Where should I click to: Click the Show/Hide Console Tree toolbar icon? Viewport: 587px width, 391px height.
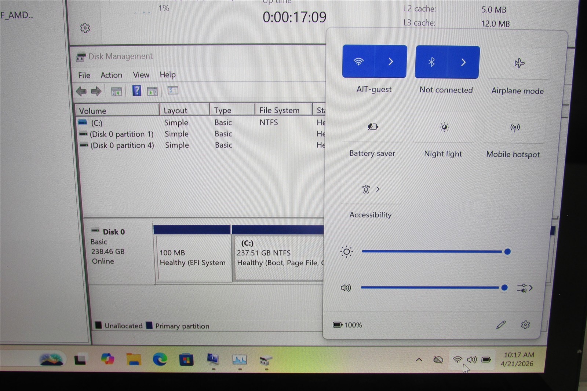(116, 91)
